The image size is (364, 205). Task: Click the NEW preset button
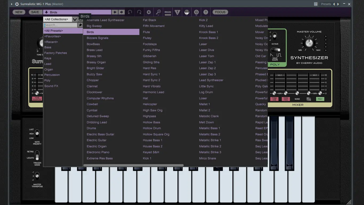tap(19, 12)
